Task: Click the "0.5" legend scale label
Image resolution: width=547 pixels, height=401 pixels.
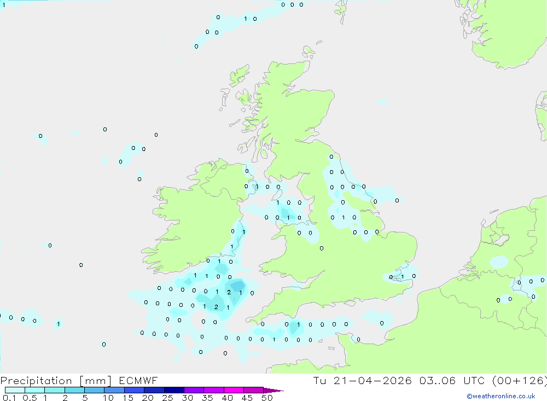Action: pos(30,398)
